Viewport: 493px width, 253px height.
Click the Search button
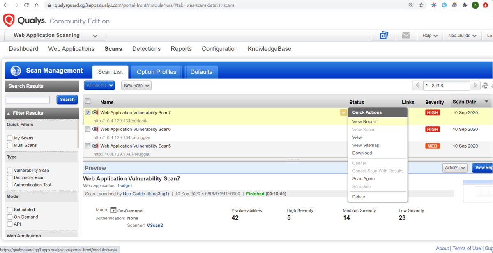click(67, 99)
